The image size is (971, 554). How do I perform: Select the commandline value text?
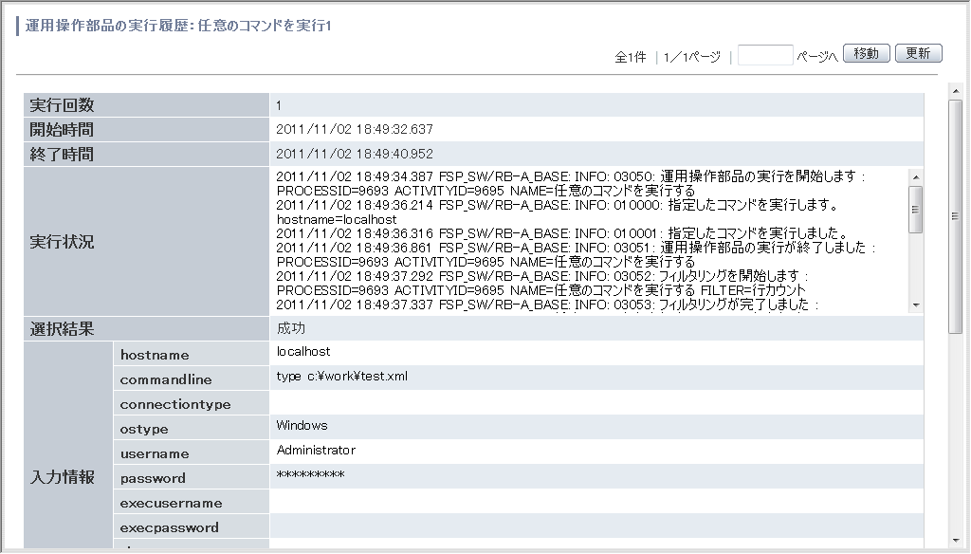click(341, 377)
